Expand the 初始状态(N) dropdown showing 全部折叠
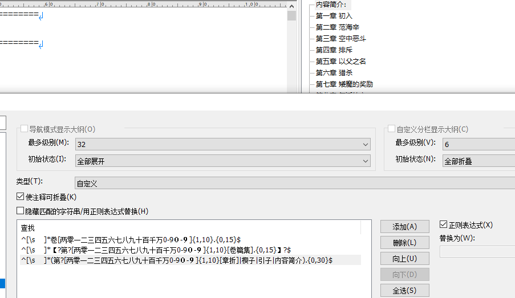 [478, 161]
